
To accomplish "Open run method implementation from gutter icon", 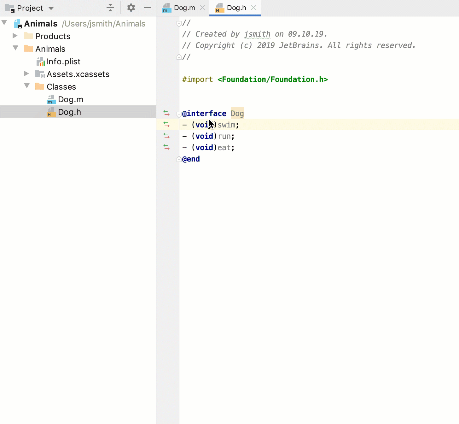I will 166,136.
